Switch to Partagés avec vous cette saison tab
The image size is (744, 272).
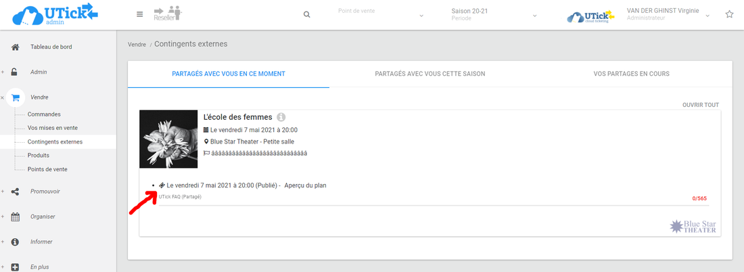click(x=429, y=74)
